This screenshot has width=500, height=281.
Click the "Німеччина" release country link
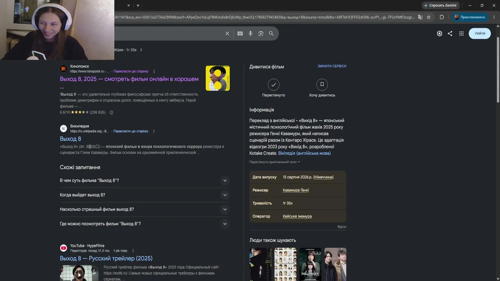323,177
